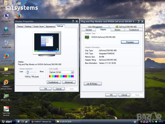
Task: Click EVEREST icon in system tray
Action: pyautogui.click(x=141, y=122)
